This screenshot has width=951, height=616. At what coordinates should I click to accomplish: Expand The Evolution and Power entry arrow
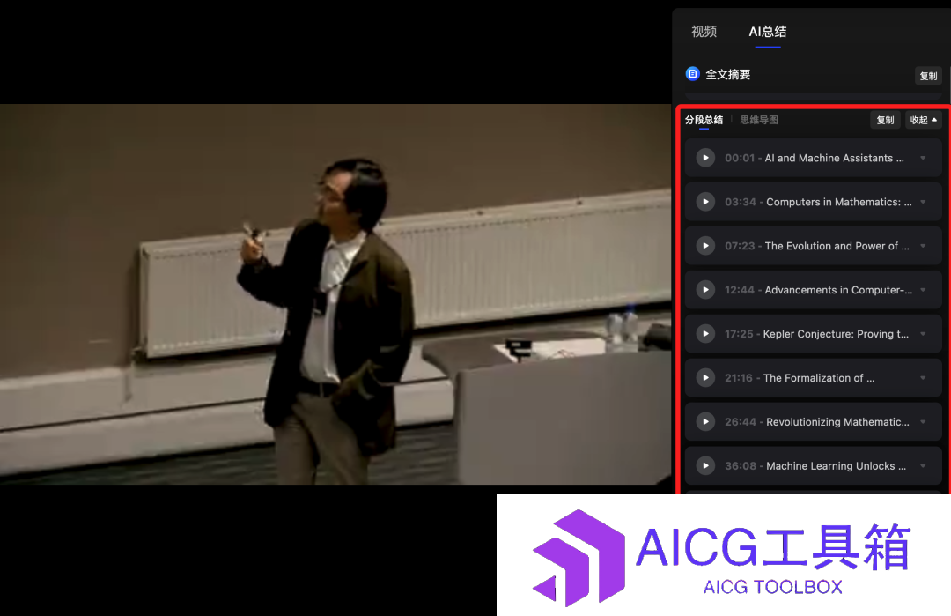tap(923, 246)
